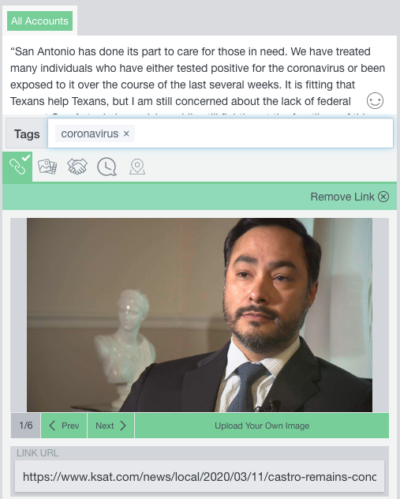This screenshot has height=499, width=400.
Task: Click the Remove Link text
Action: click(x=342, y=197)
